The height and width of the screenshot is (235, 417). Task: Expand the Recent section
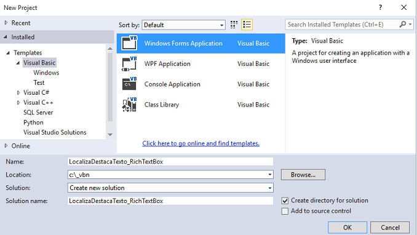[x=6, y=23]
